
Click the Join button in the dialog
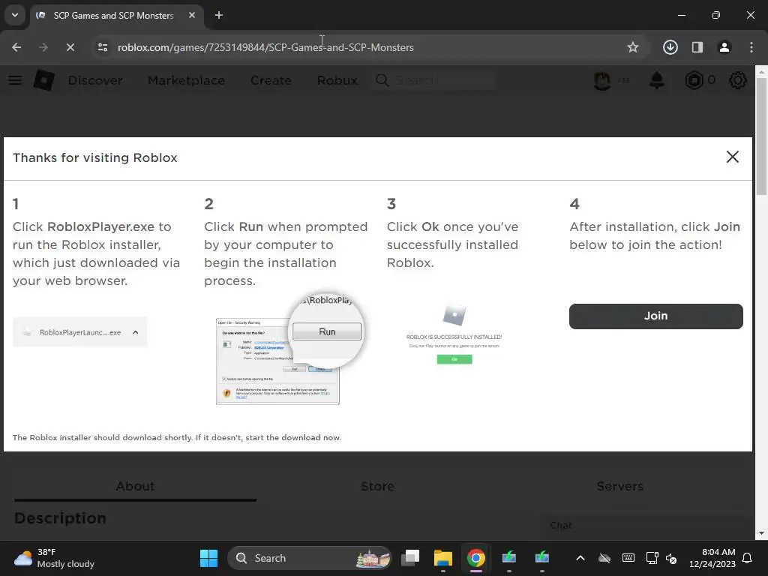click(x=655, y=316)
